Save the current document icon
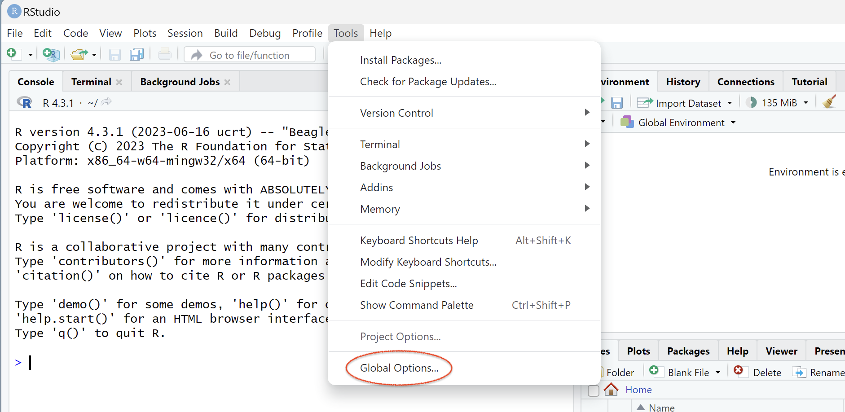The image size is (845, 412). click(115, 55)
